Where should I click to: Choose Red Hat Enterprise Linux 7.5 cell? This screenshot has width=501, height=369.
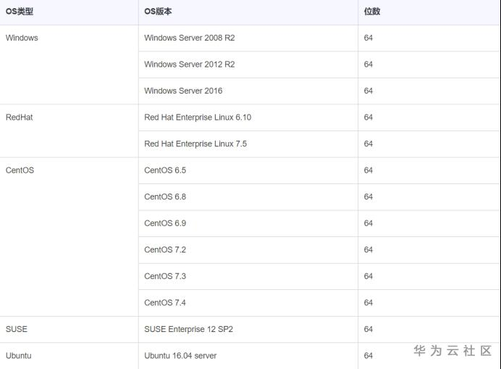pyautogui.click(x=195, y=144)
